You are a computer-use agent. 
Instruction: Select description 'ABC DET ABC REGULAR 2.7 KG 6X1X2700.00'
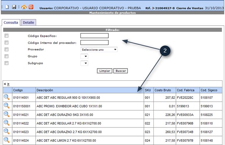coord(69,123)
